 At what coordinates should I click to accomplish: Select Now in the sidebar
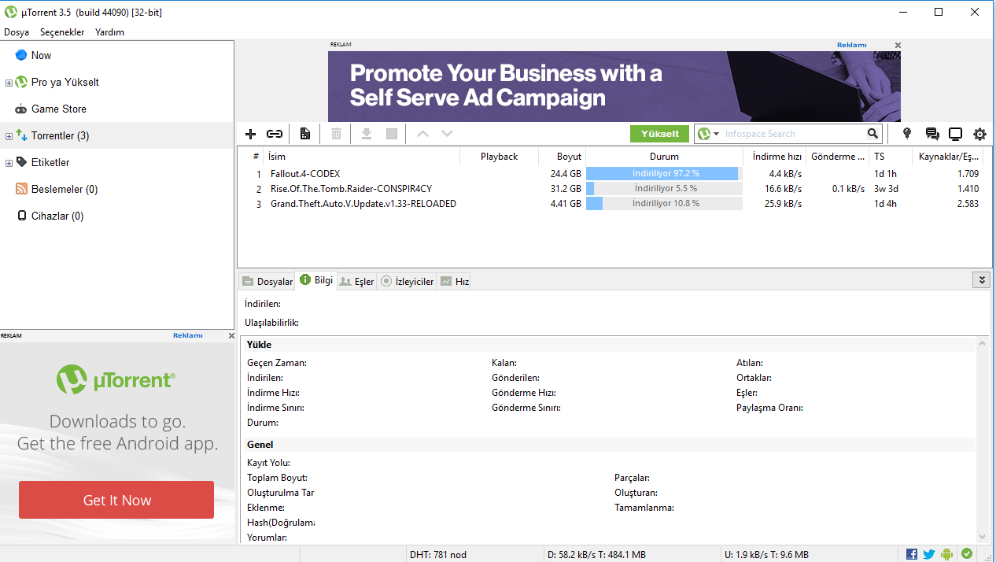point(41,55)
